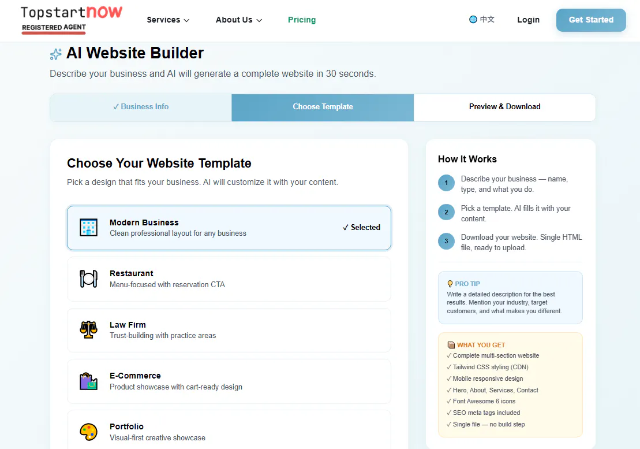Click the AI Website Builder heading
Image resolution: width=640 pixels, height=449 pixels.
(x=134, y=53)
